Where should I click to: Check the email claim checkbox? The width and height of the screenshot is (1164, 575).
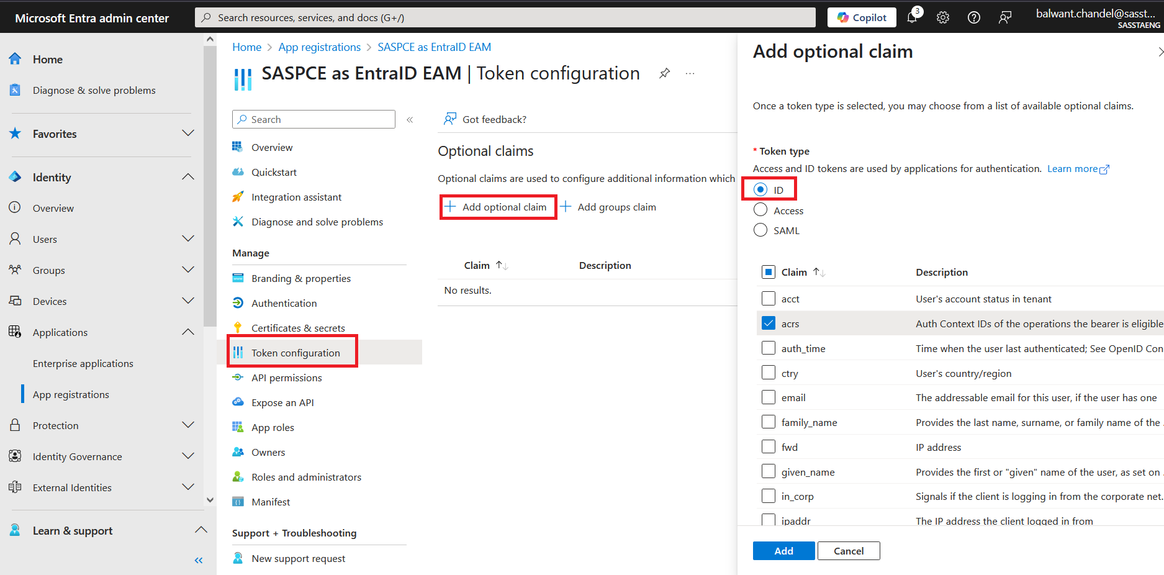click(769, 397)
